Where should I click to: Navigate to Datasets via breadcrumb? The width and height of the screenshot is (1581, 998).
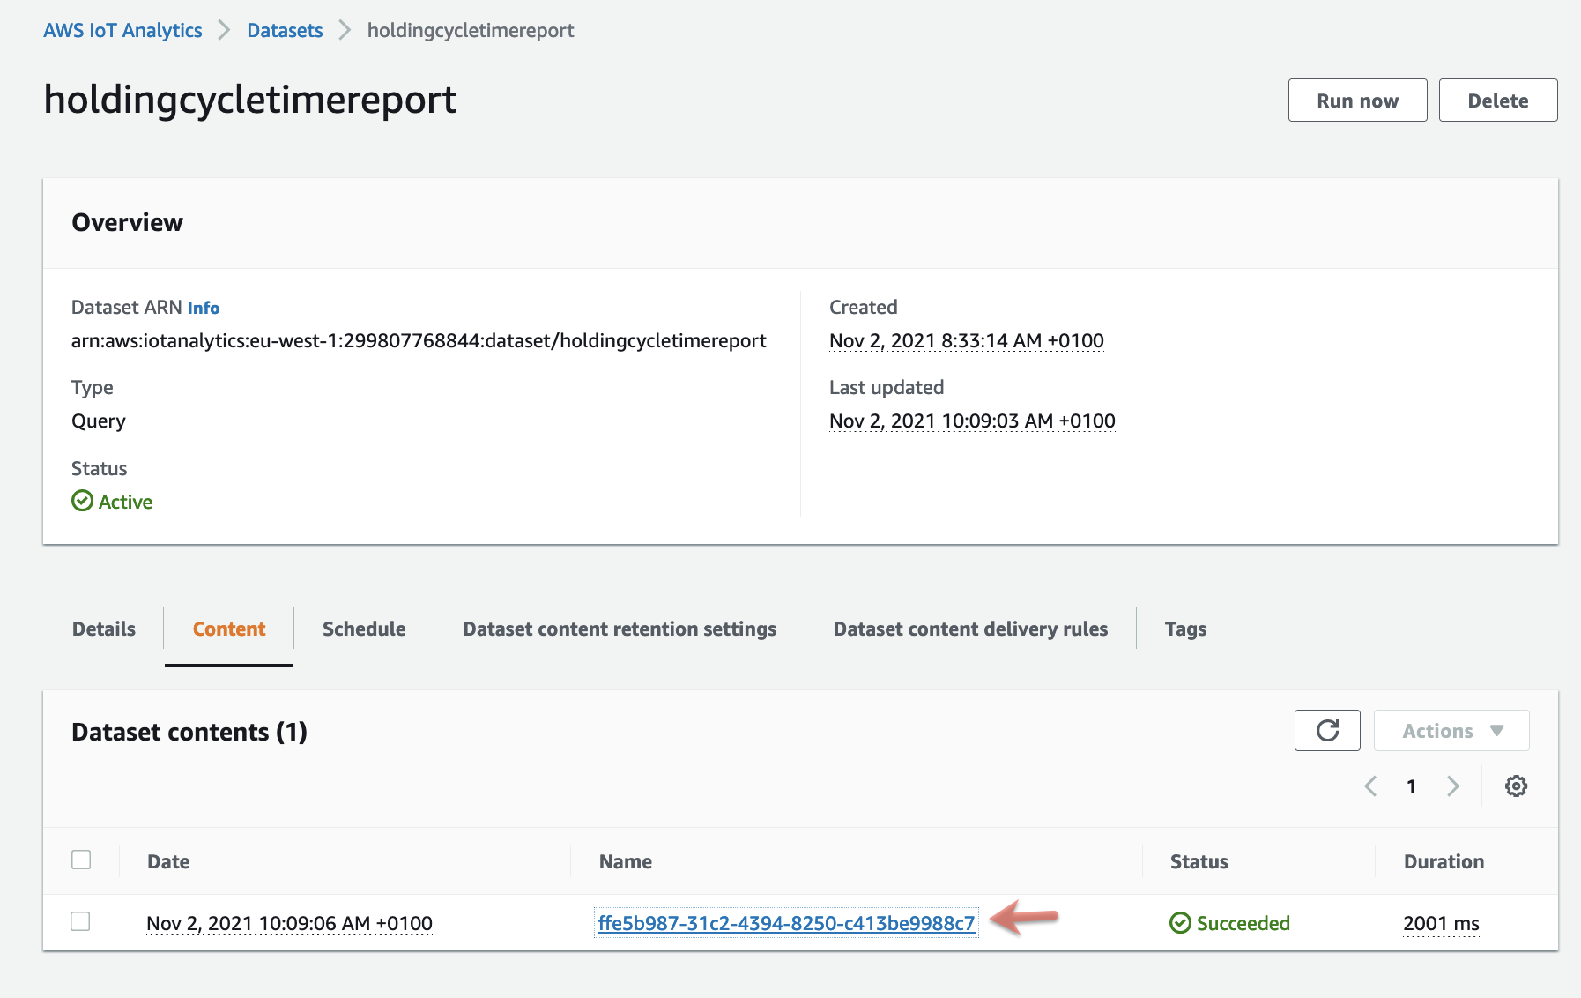click(284, 29)
